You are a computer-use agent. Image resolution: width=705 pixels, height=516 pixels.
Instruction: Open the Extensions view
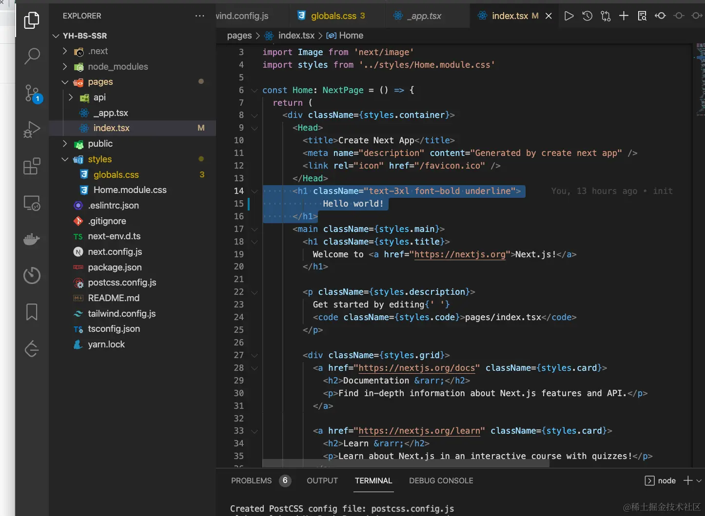point(32,166)
